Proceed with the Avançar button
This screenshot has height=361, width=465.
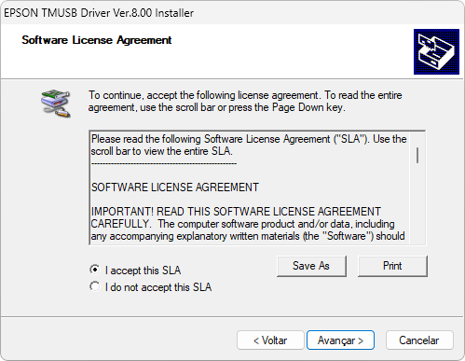point(340,340)
